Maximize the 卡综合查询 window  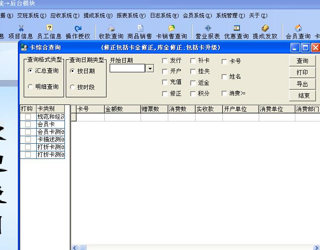coord(305,48)
